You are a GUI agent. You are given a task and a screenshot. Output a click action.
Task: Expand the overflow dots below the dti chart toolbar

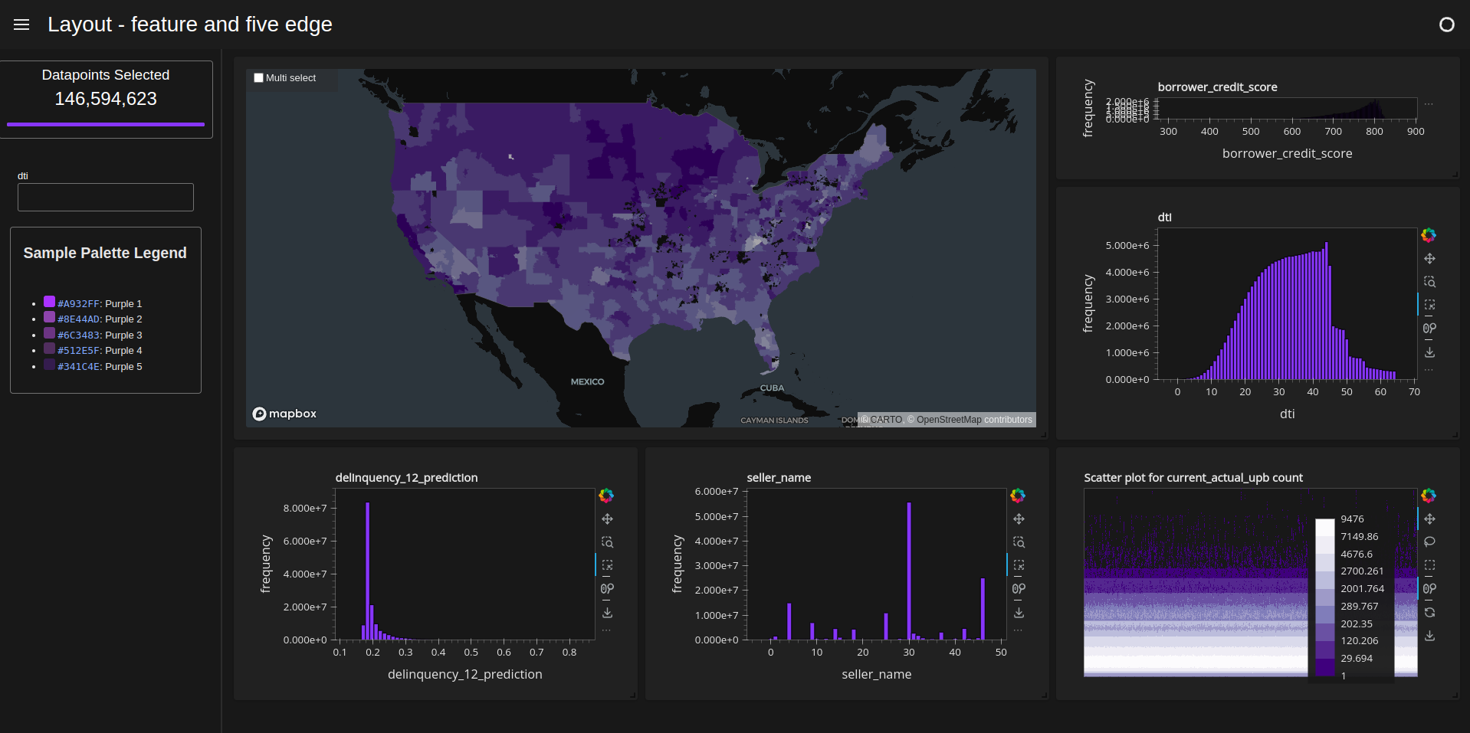tap(1429, 370)
